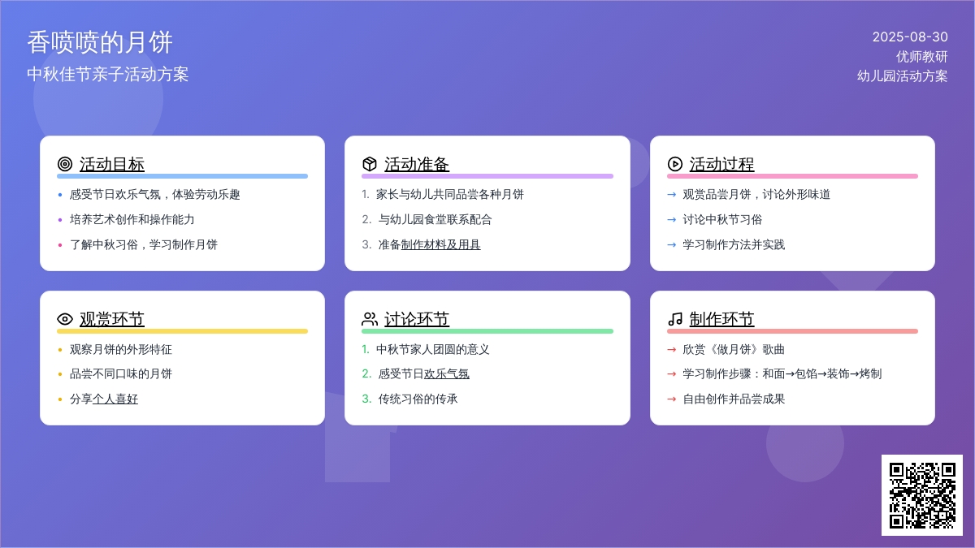
Task: Click the pink bar under 活动过程
Action: click(792, 176)
